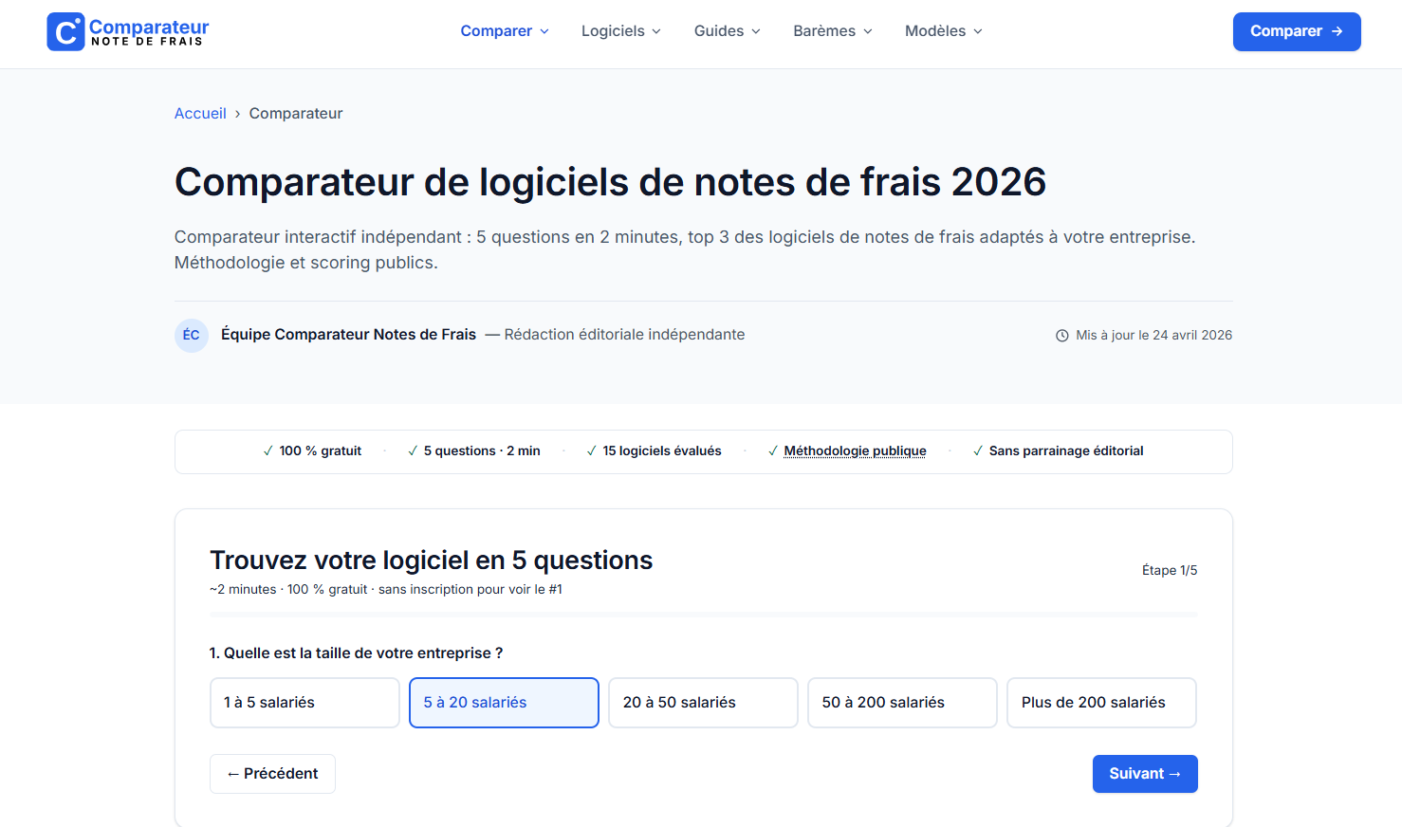Click the checkmark next to 100 % gratuit
The image size is (1402, 827).
pos(268,451)
